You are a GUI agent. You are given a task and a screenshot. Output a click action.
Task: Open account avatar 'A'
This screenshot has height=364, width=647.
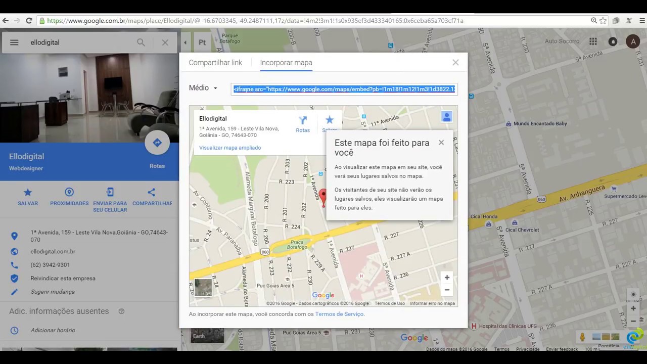[x=633, y=42]
